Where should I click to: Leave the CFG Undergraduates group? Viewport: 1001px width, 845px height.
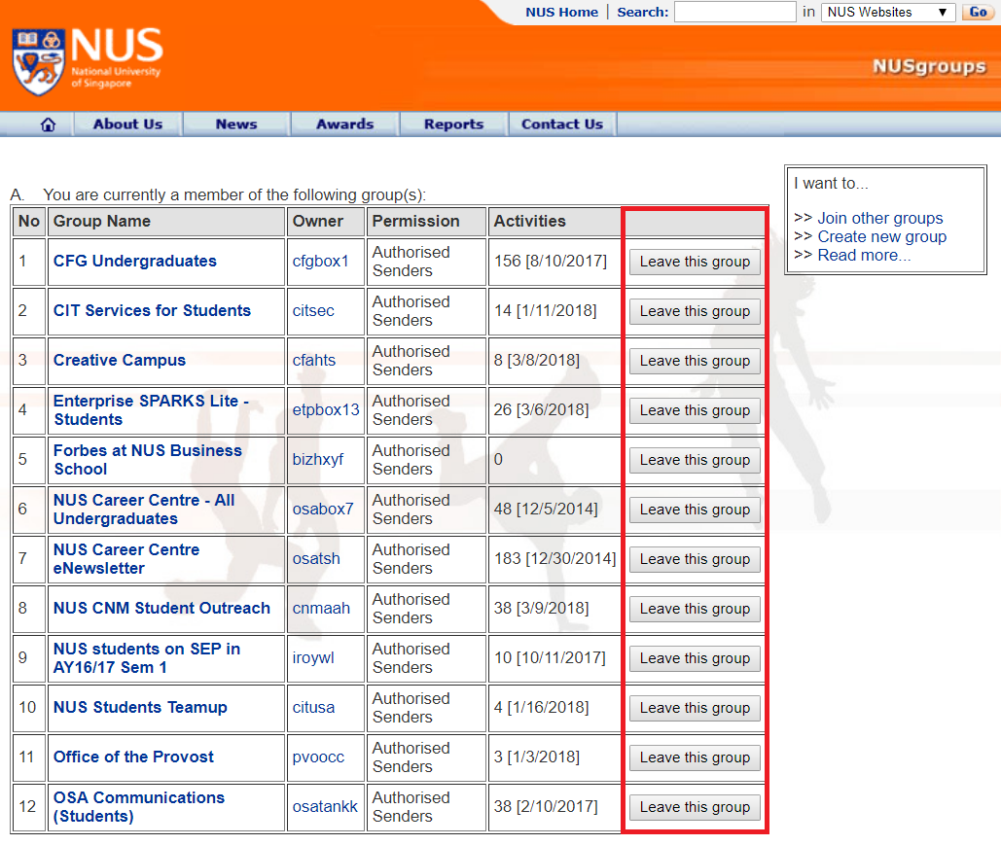694,262
